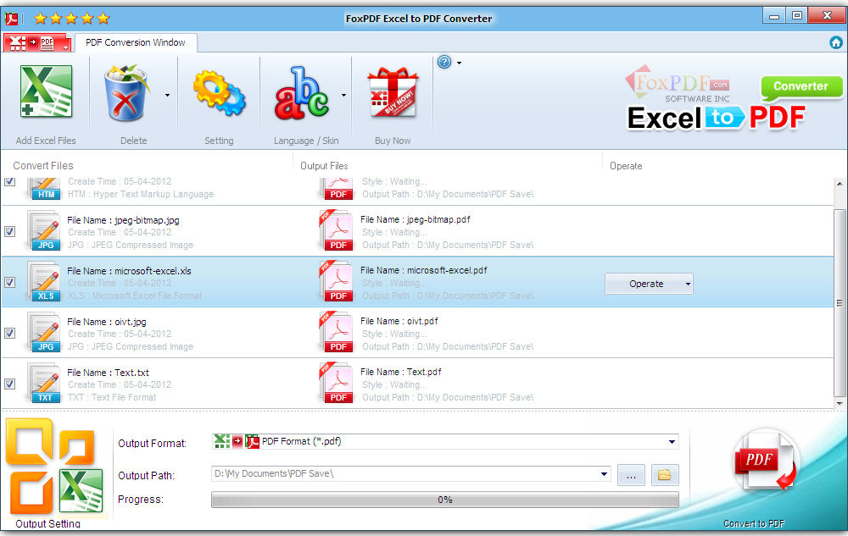Viewport: 848px width, 536px height.
Task: Click the TXT file icon for Text.txt
Action: click(44, 384)
